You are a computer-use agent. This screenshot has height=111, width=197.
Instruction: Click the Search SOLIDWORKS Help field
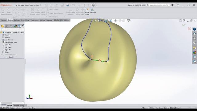click(158, 5)
